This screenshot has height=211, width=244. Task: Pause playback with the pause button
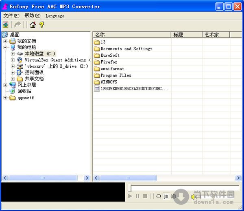[138, 196]
